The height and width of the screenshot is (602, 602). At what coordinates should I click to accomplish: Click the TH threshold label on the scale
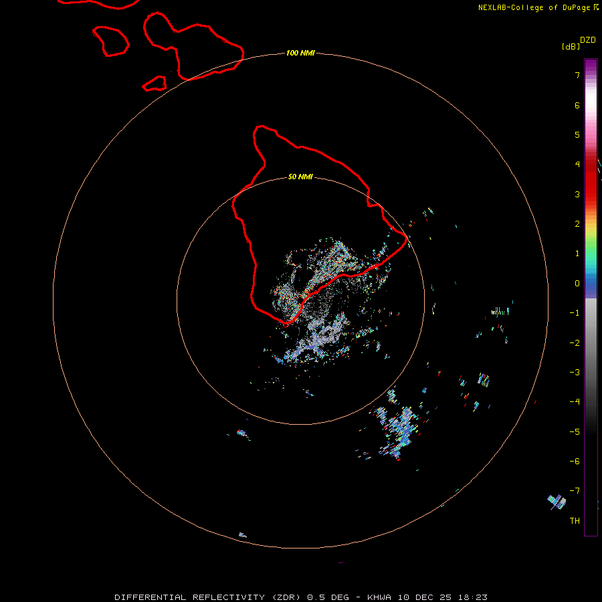point(575,521)
